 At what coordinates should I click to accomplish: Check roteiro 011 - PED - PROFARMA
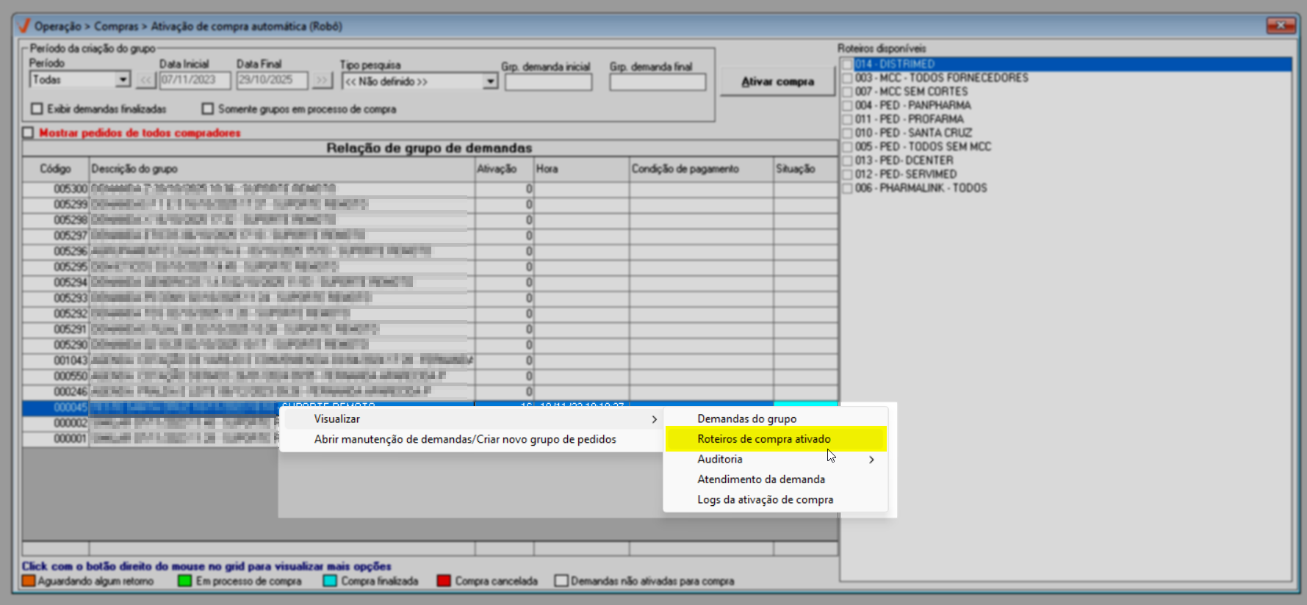[847, 119]
